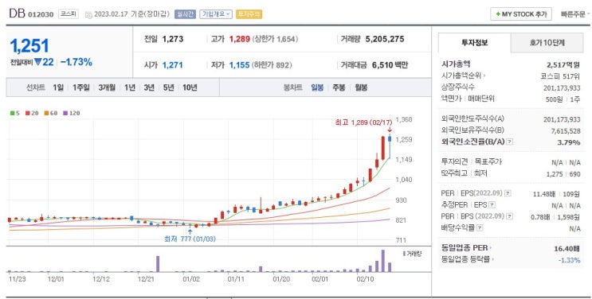Select the 5년 line chart period
This screenshot has height=299, width=592.
pos(168,87)
